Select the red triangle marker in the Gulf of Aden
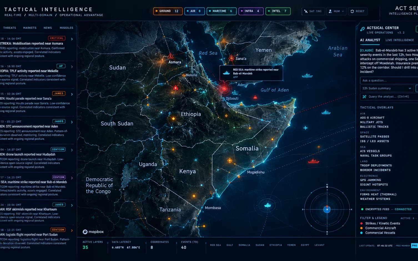The width and height of the screenshot is (418, 261). (255, 97)
